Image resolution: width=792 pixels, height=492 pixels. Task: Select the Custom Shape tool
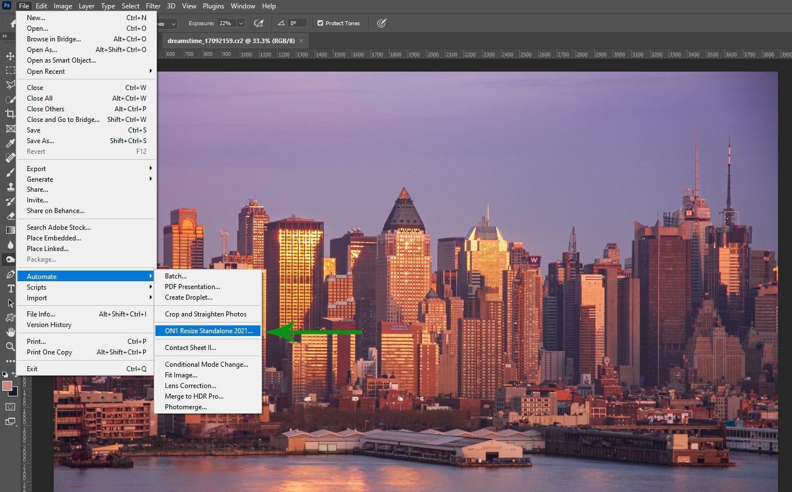tap(10, 318)
